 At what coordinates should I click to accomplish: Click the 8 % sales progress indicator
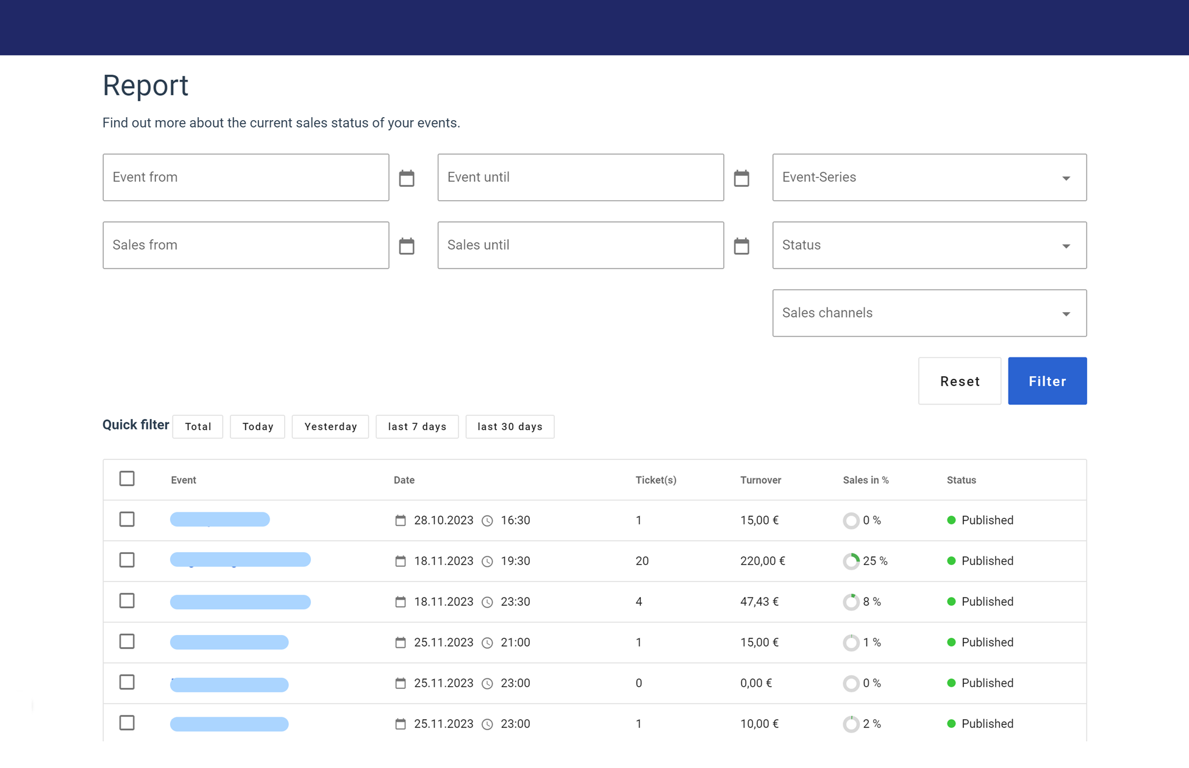tap(851, 602)
